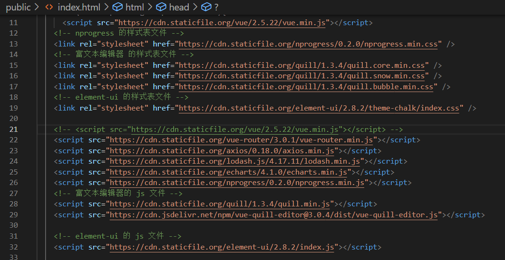Click the ? breadcrumb segment

216,7
